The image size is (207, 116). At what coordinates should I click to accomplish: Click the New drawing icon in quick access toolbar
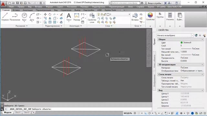(x=10, y=3)
